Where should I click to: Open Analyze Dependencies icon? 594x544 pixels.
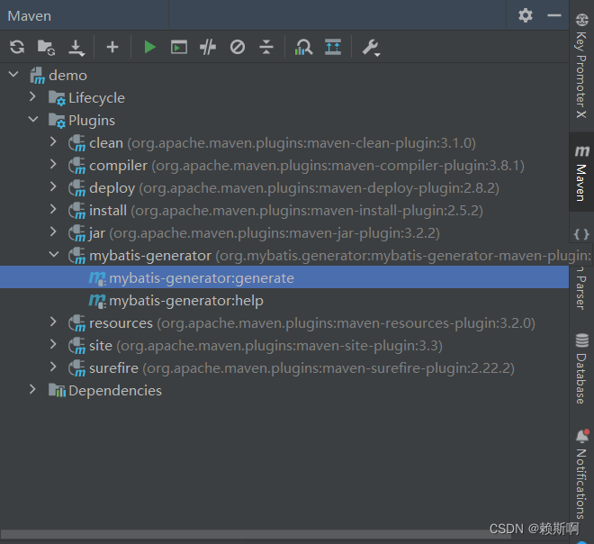coord(303,47)
